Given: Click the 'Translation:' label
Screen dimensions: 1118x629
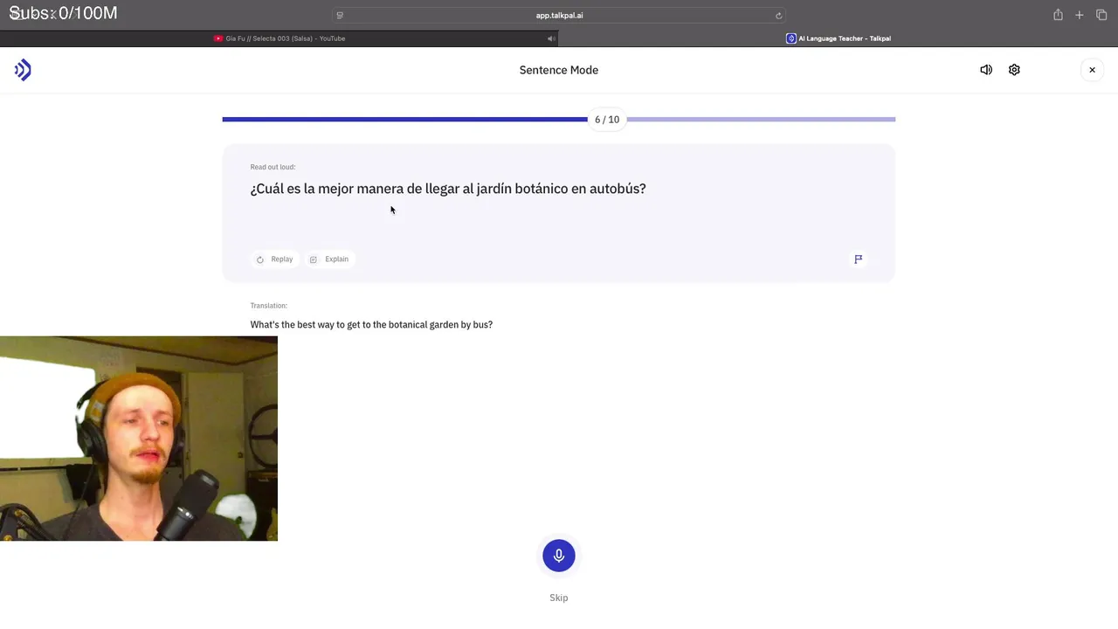Looking at the screenshot, I should pyautogui.click(x=269, y=306).
